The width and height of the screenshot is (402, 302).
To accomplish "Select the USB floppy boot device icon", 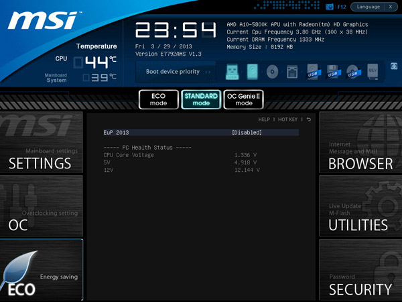I will click(333, 72).
